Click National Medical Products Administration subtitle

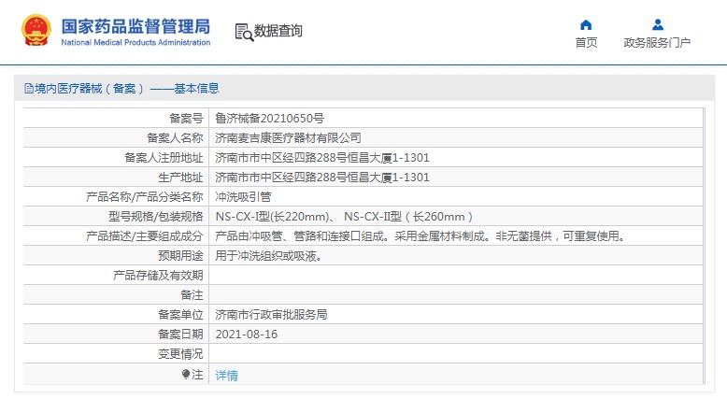coord(135,43)
